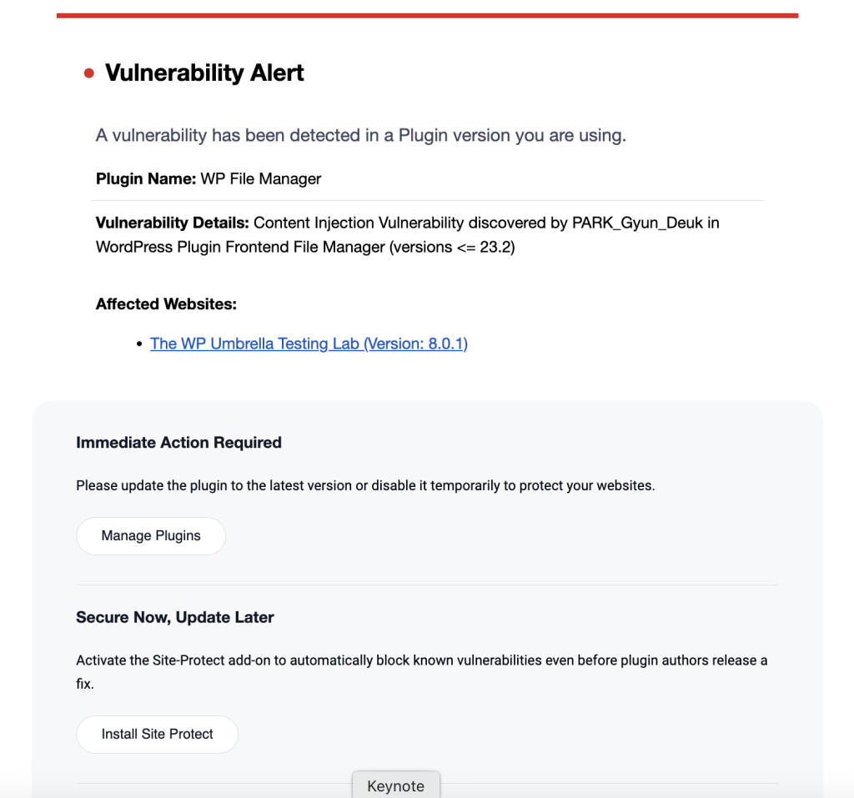This screenshot has height=798, width=854.
Task: Click the black bullet before the website link
Action: click(140, 344)
